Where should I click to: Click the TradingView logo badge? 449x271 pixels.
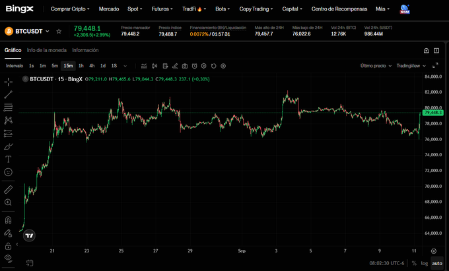point(29,236)
